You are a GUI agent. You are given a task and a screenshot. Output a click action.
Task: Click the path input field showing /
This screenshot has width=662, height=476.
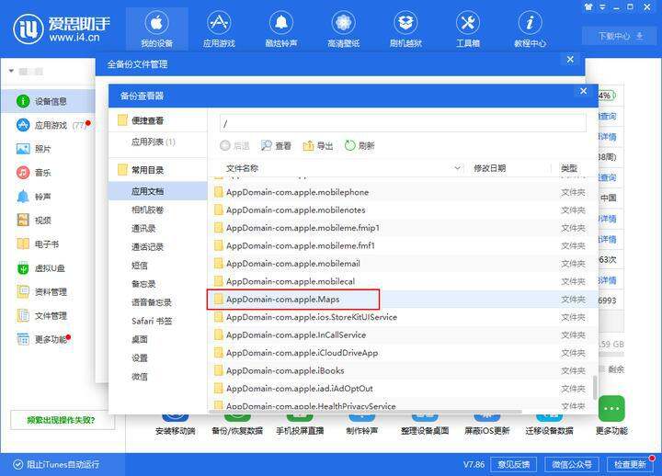click(403, 124)
